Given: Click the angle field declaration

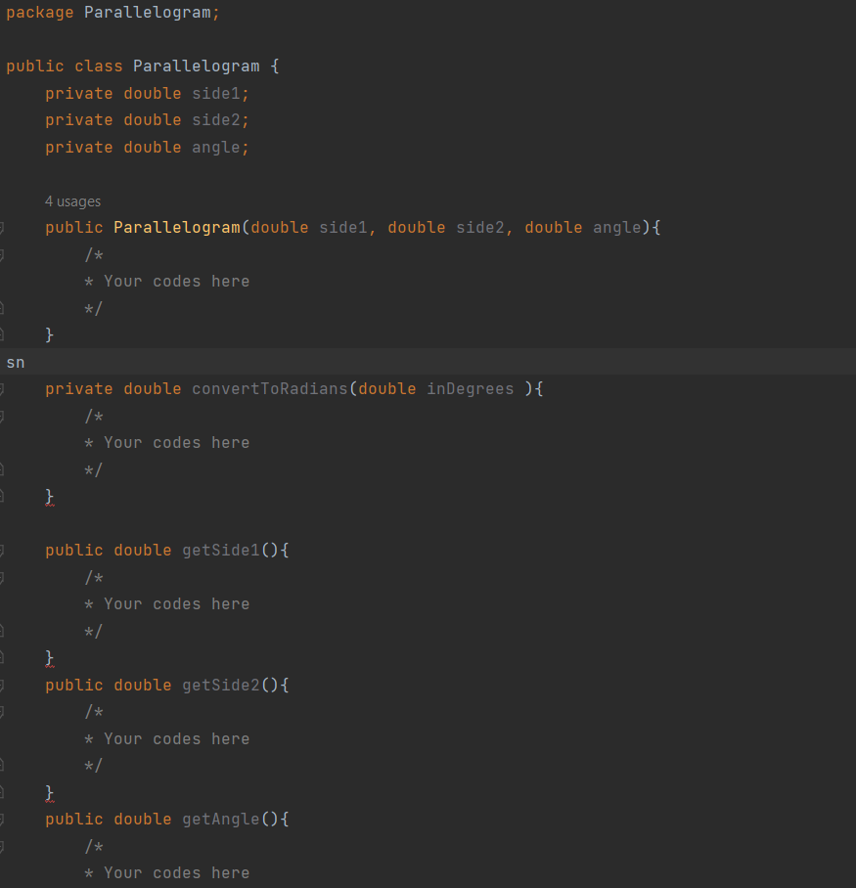Looking at the screenshot, I should pos(215,147).
